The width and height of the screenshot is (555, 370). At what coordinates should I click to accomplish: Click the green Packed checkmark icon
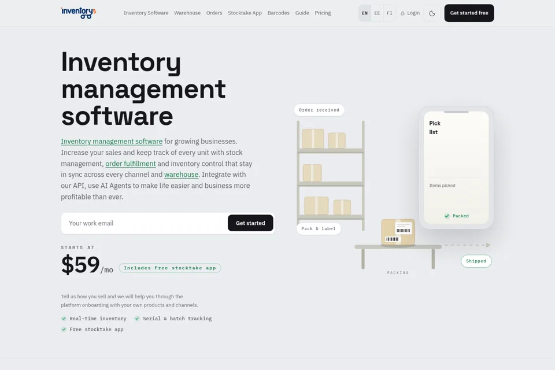(x=447, y=216)
